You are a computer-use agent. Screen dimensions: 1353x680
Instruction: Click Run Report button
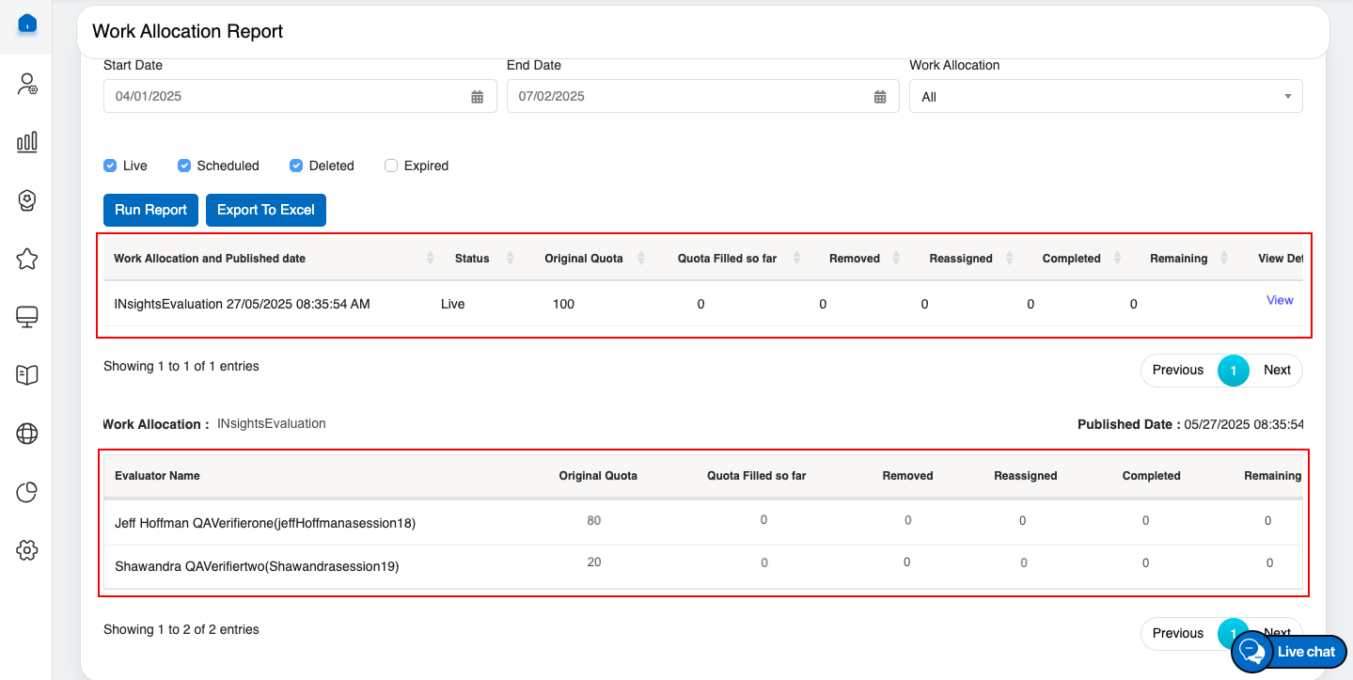[150, 210]
